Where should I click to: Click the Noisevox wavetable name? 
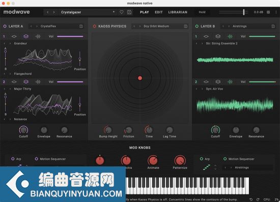20,119
